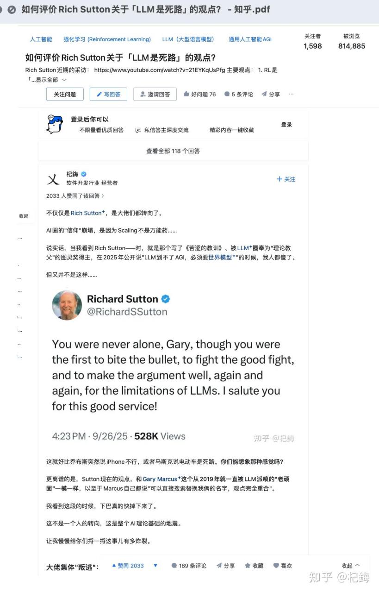Open the 189 条评论 on the answer

(189, 566)
